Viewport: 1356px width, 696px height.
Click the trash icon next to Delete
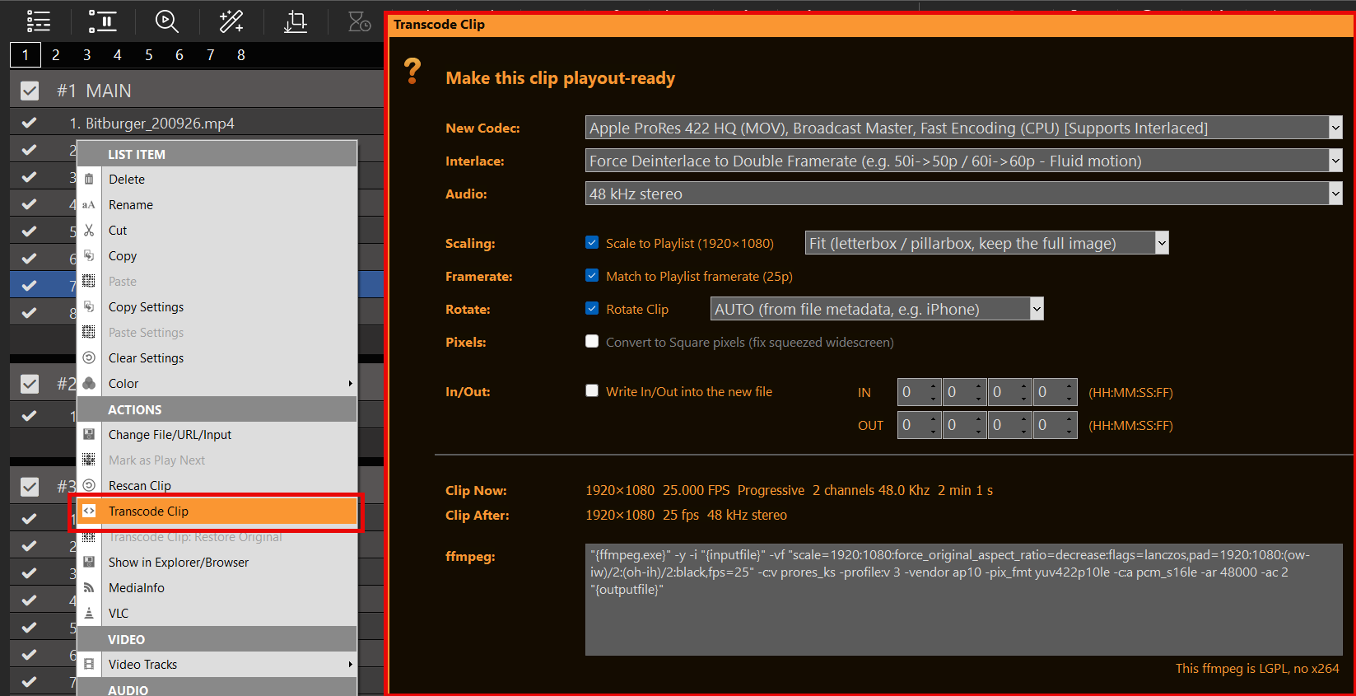point(89,179)
